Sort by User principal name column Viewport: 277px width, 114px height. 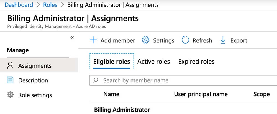pos(201,94)
